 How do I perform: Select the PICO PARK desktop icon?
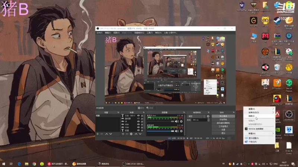point(289,131)
